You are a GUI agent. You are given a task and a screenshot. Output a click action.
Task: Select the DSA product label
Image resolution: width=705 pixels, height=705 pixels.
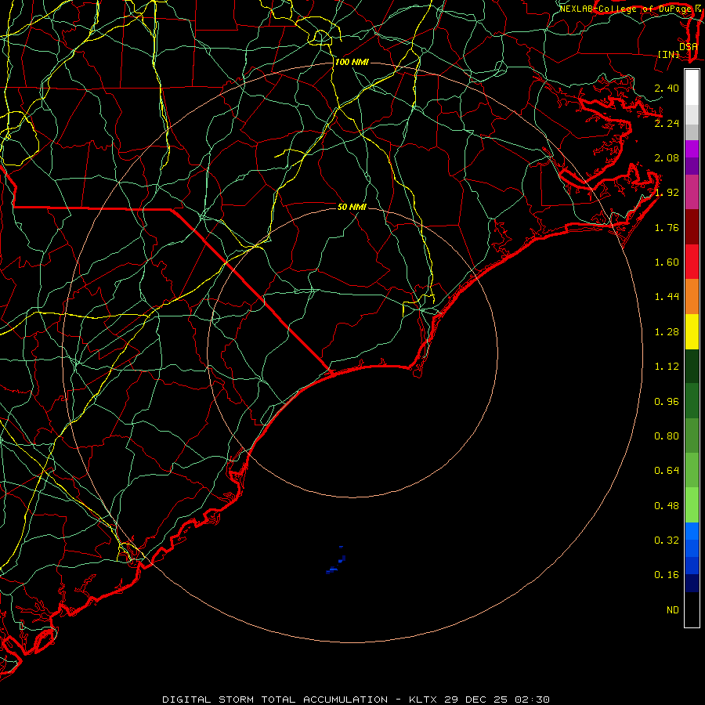pos(689,46)
